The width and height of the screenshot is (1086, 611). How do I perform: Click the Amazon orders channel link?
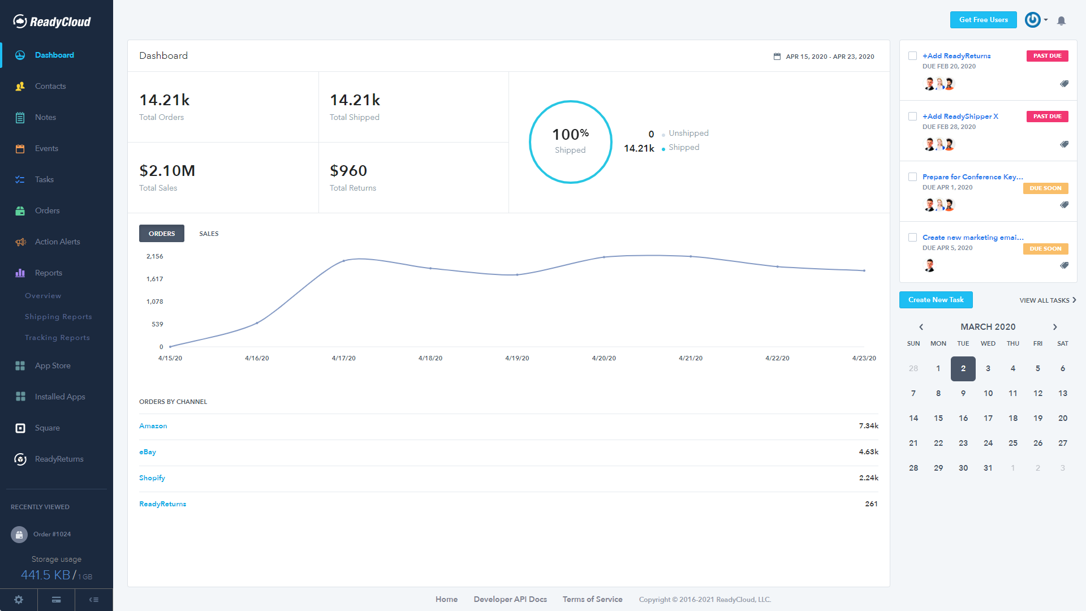click(153, 425)
